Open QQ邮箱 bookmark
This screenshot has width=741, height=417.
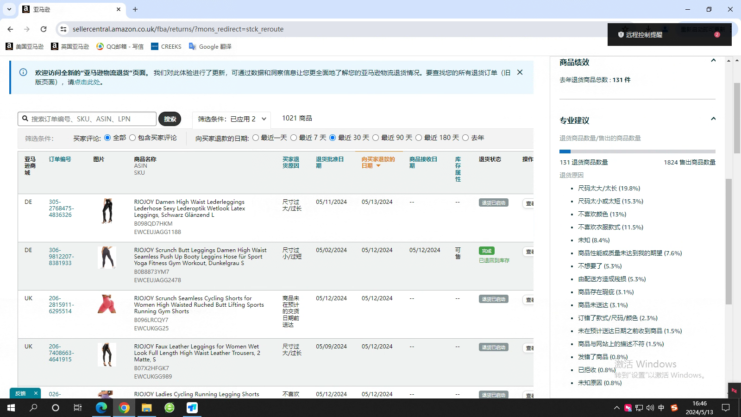click(x=120, y=46)
